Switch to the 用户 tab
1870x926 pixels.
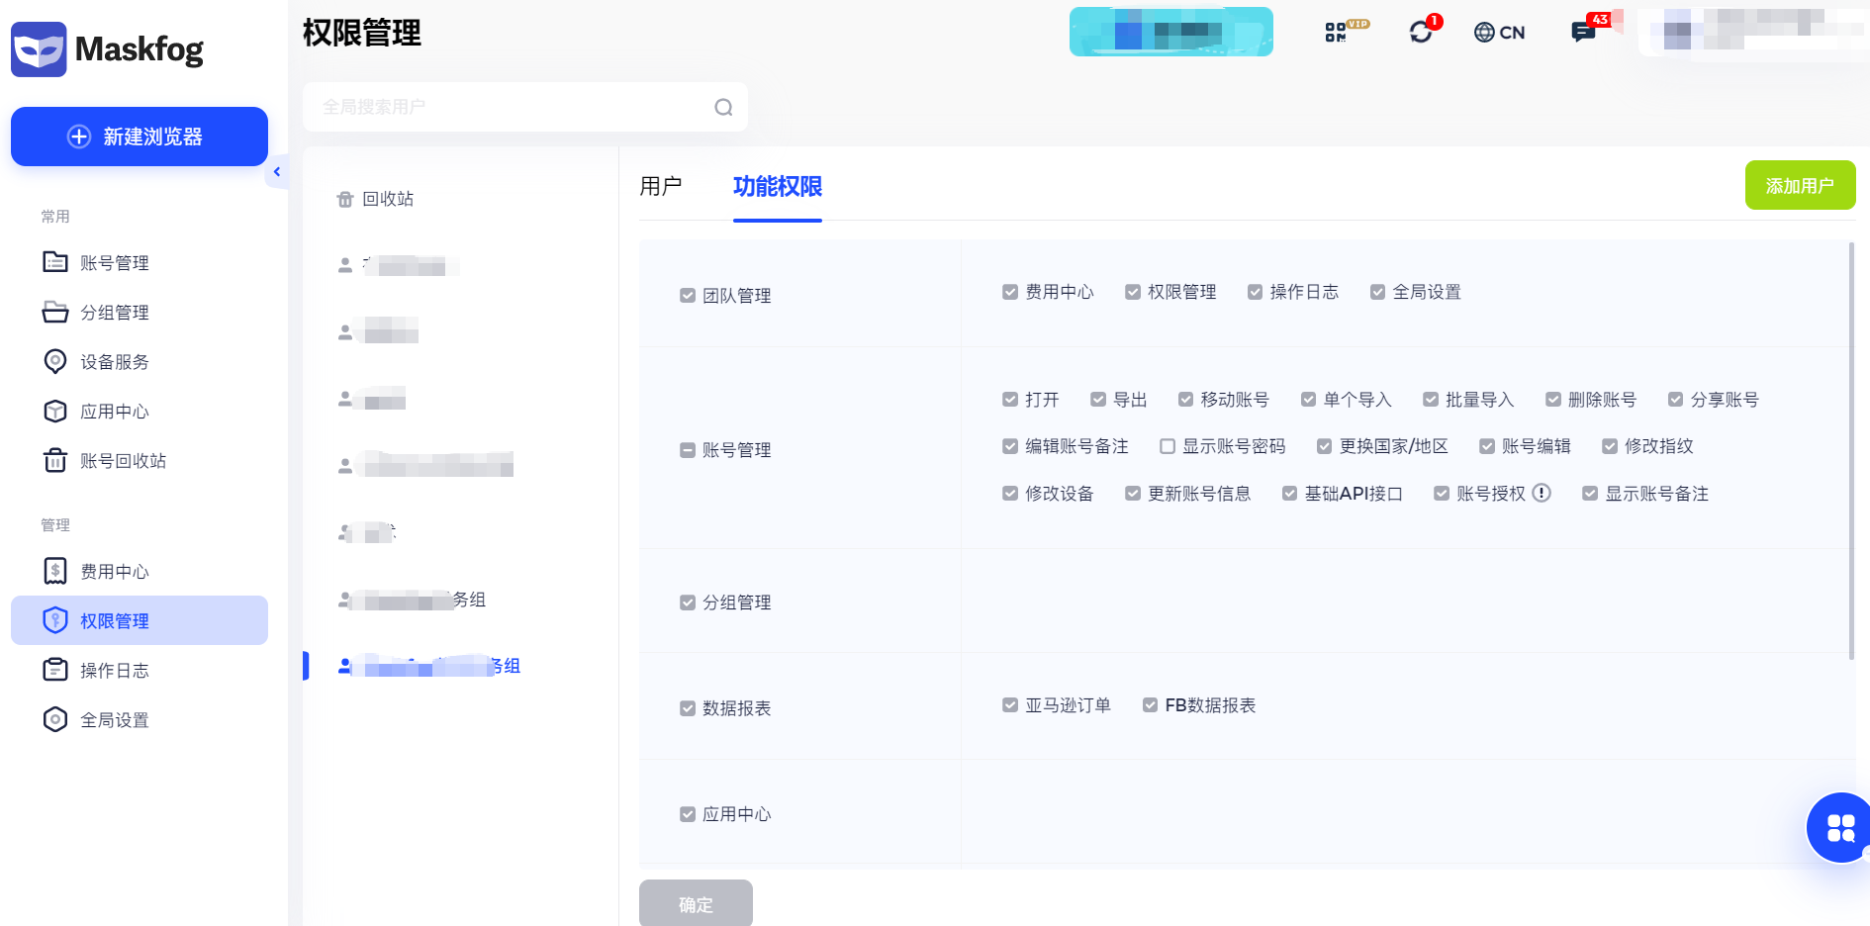coord(660,186)
